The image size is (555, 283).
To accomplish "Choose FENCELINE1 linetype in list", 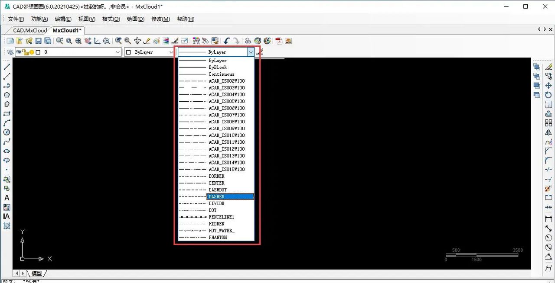I will (216, 217).
